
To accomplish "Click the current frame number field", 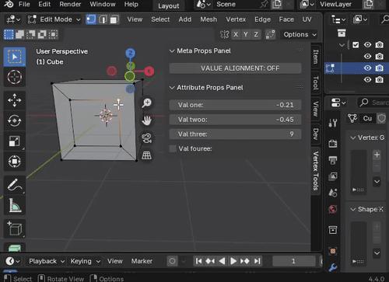I will [x=293, y=261].
